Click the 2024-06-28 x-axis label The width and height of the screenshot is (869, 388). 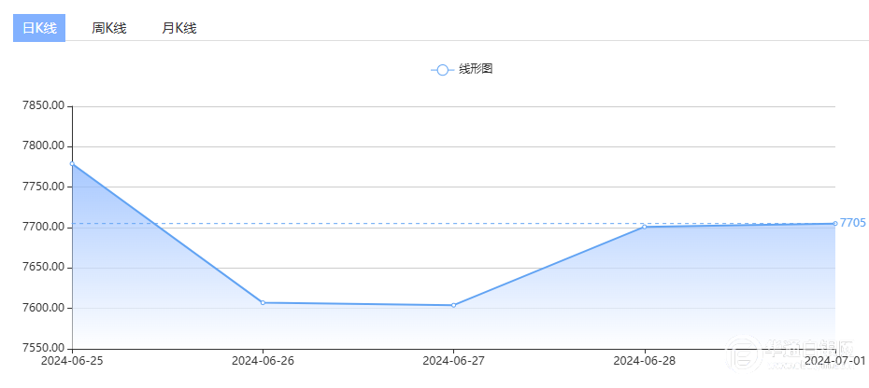(644, 360)
